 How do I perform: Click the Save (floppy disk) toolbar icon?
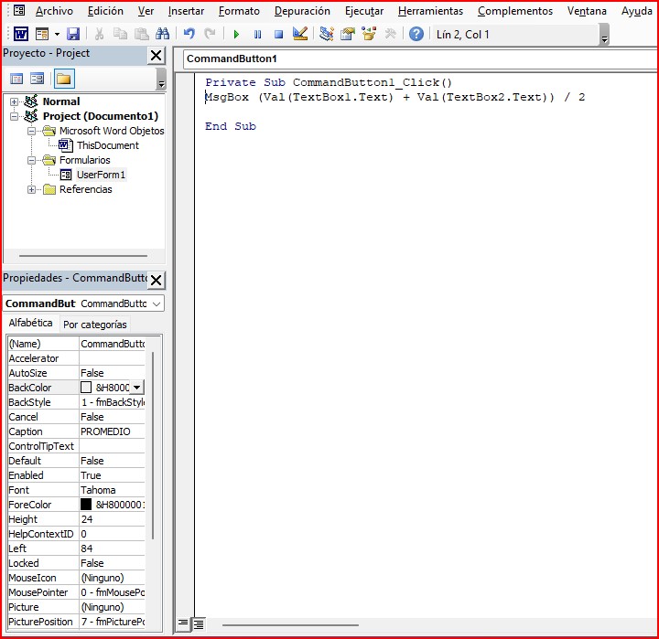click(x=73, y=35)
